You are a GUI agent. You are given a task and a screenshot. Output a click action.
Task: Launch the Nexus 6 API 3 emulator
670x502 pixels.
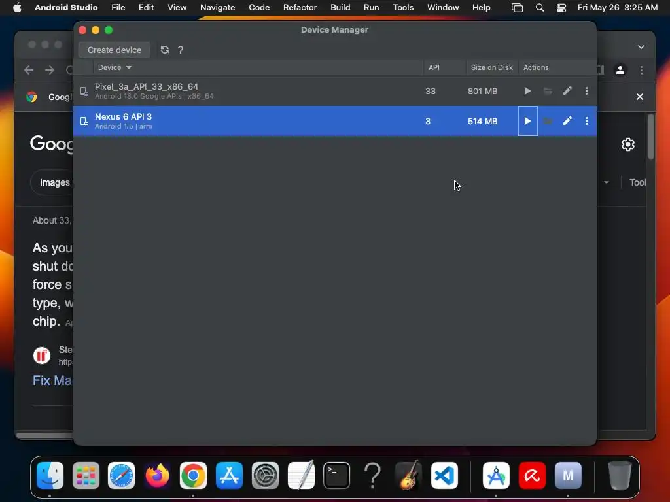[528, 121]
